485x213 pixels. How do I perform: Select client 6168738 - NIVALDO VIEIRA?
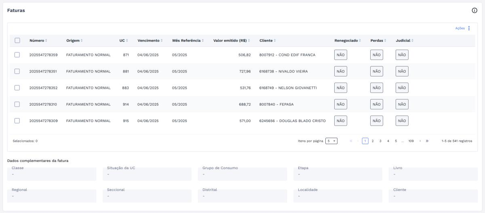(x=283, y=71)
